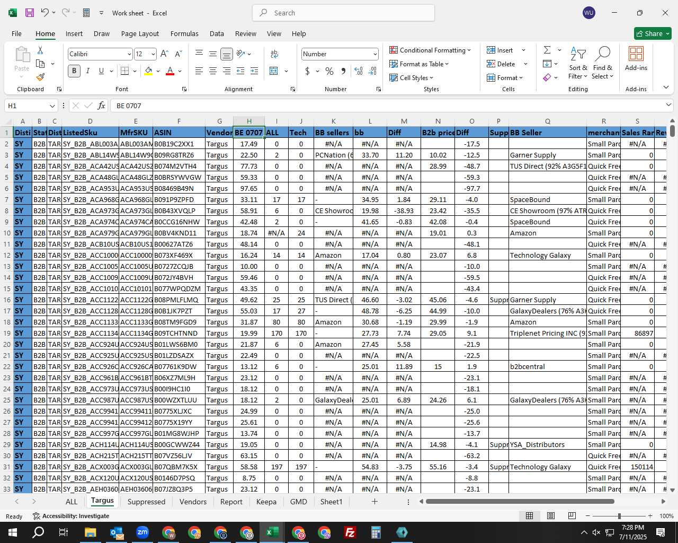
Task: Click the Font Color A icon
Action: tap(170, 71)
